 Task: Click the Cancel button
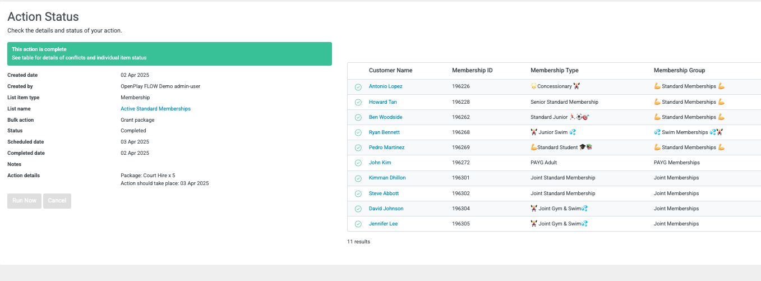(57, 201)
